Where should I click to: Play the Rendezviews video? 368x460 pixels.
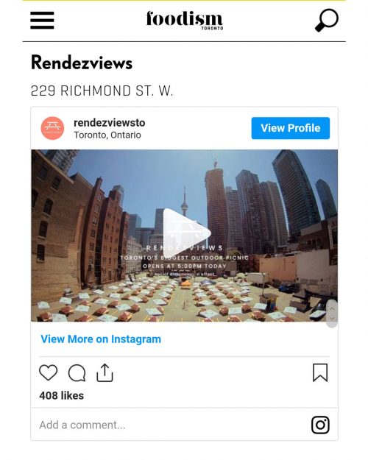(187, 233)
